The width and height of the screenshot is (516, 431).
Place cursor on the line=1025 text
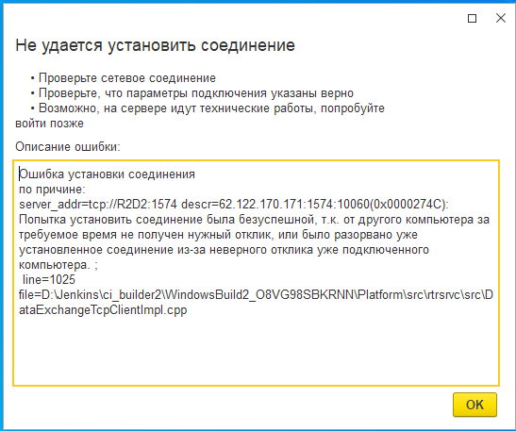[49, 280]
